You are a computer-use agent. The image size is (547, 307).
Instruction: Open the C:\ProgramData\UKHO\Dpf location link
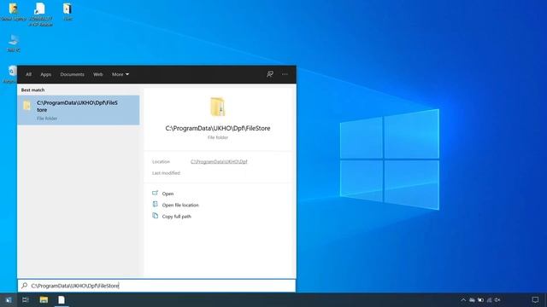pyautogui.click(x=219, y=161)
